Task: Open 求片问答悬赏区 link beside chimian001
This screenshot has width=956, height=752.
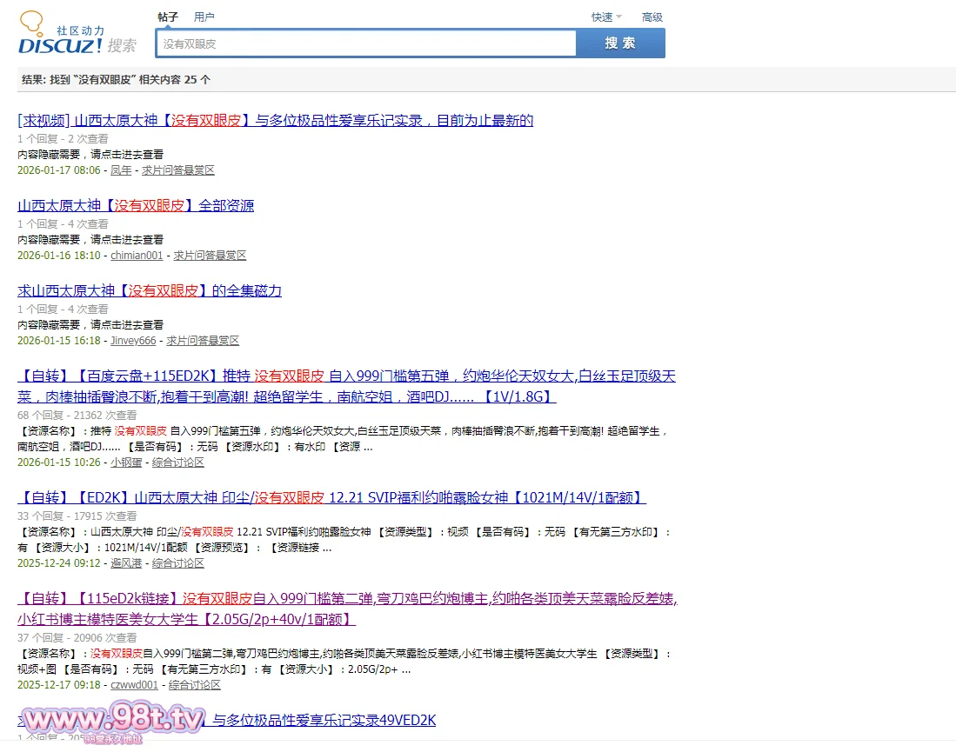Action: pyautogui.click(x=210, y=256)
